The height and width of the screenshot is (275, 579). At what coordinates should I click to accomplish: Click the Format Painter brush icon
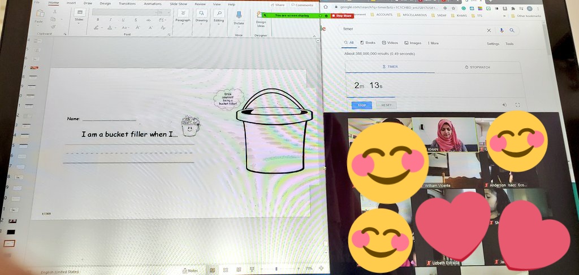pyautogui.click(x=54, y=27)
